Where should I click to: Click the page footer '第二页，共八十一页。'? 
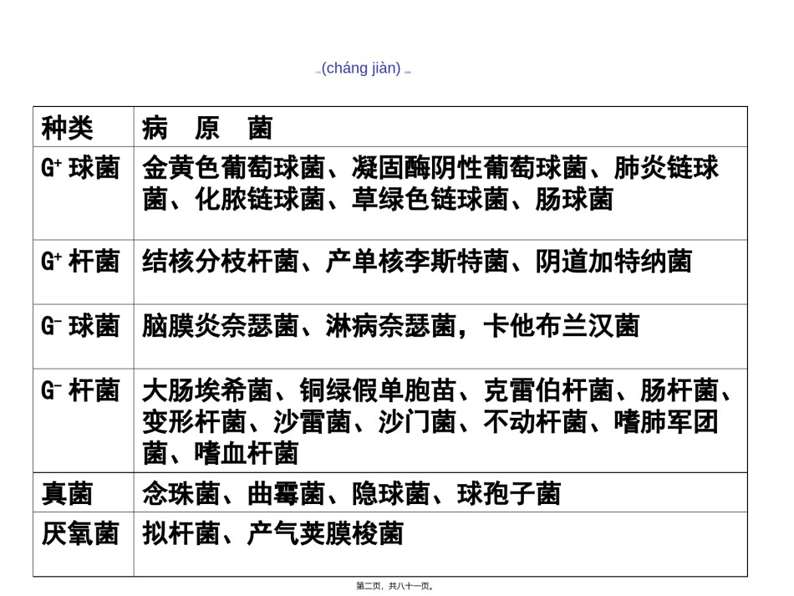coord(395,586)
